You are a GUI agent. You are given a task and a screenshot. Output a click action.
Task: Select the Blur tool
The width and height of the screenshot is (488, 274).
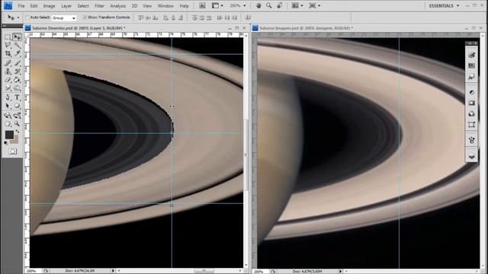click(x=8, y=88)
